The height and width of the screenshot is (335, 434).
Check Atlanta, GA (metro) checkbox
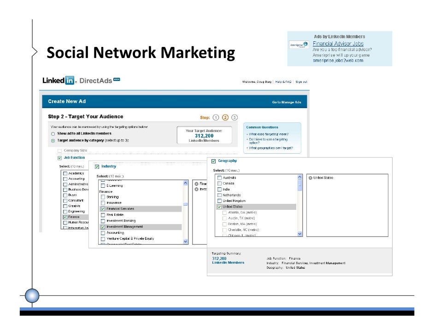coord(224,213)
